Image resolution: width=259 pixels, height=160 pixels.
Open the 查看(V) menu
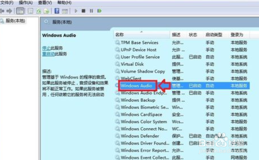[x=45, y=3]
